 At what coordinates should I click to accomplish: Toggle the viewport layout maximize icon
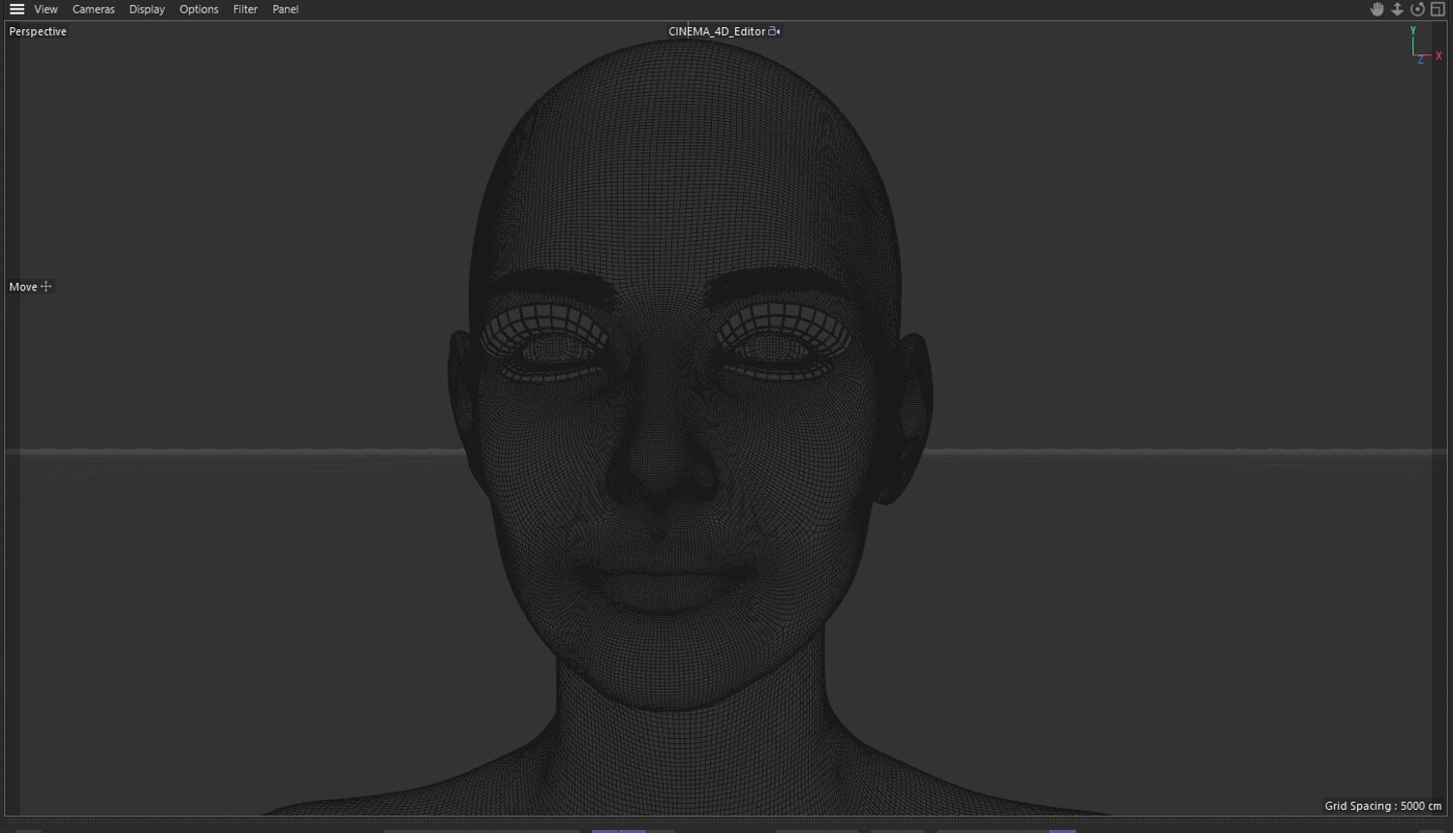pos(1438,9)
